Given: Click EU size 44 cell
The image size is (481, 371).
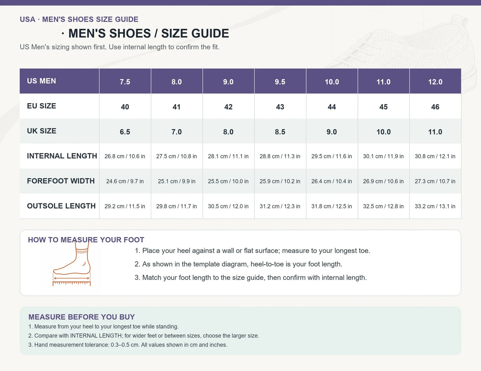Looking at the screenshot, I should [x=332, y=107].
